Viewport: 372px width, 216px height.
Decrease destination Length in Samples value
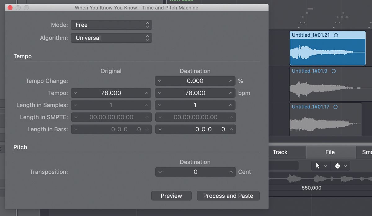click(x=160, y=105)
